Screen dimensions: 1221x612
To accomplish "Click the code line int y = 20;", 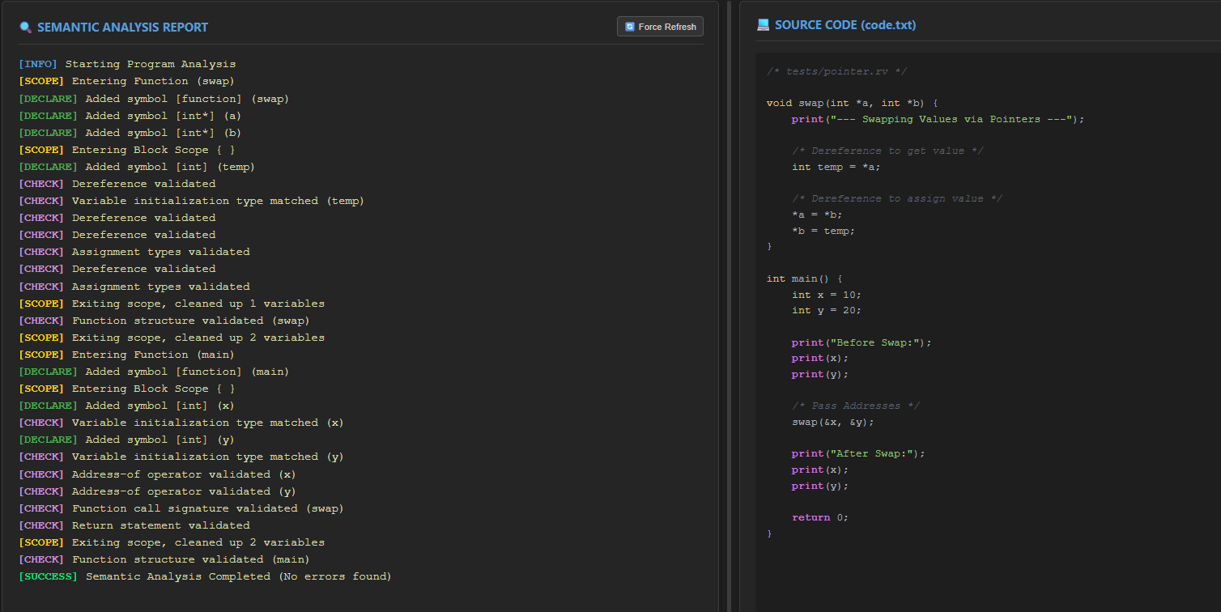I will [x=827, y=310].
